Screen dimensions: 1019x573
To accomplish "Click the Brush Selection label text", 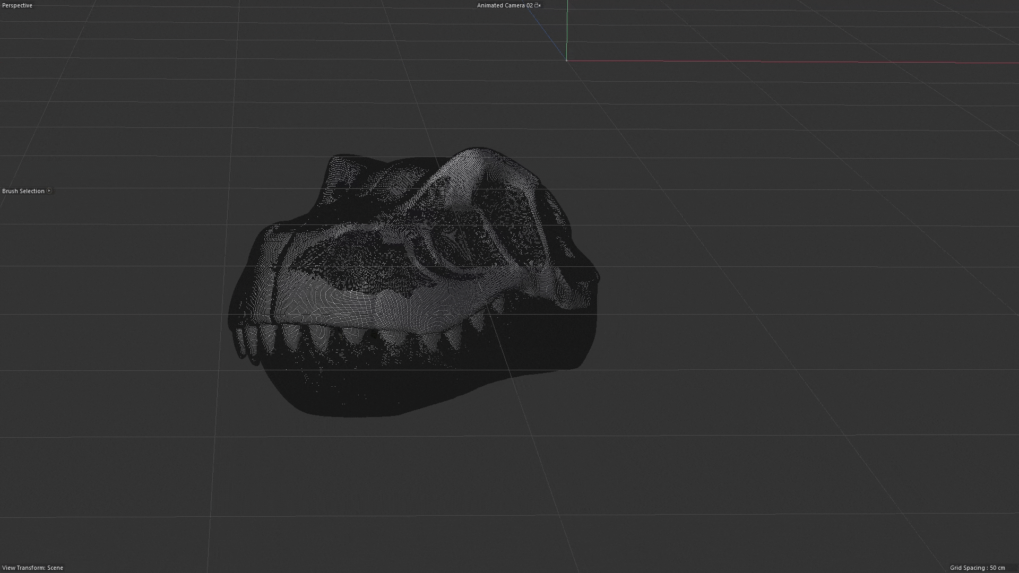I will point(23,191).
